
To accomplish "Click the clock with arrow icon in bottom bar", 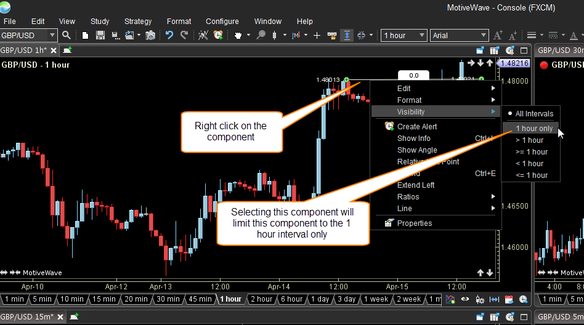I will tap(523, 300).
